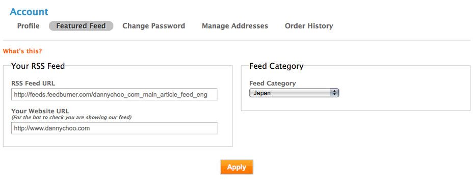Click the Feed Category label above the dropdown
The width and height of the screenshot is (474, 187).
[272, 83]
